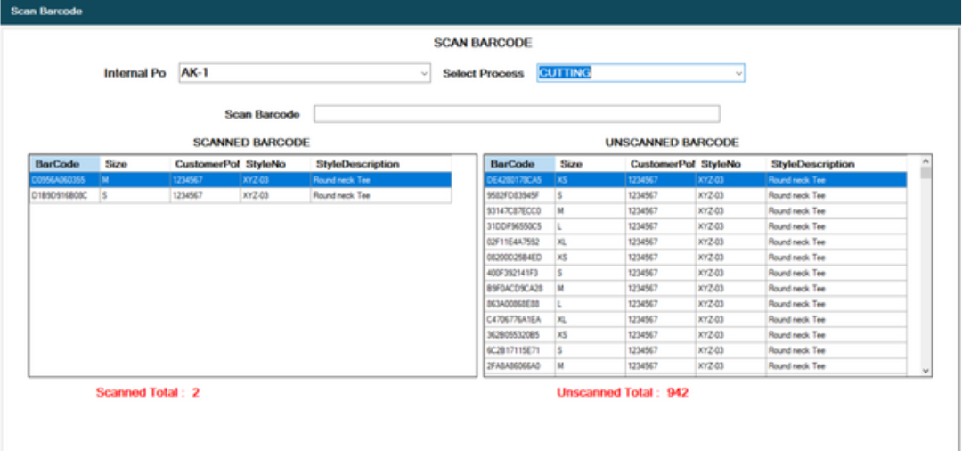962x451 pixels.
Task: Click Round neck Tee in unscanned row 9582FD83945F
Action: point(836,196)
